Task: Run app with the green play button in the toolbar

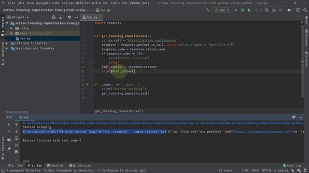Action: 236,10
